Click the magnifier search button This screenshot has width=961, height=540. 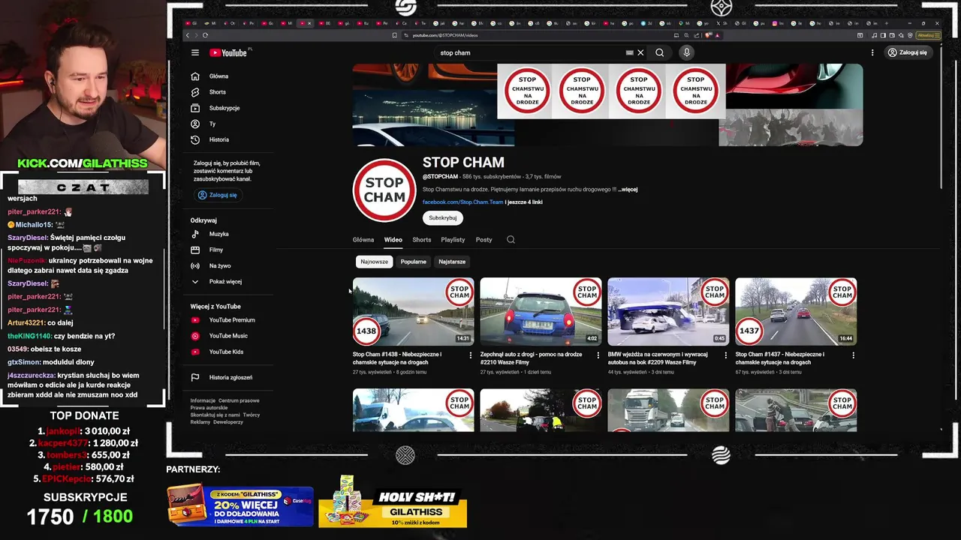tap(659, 52)
